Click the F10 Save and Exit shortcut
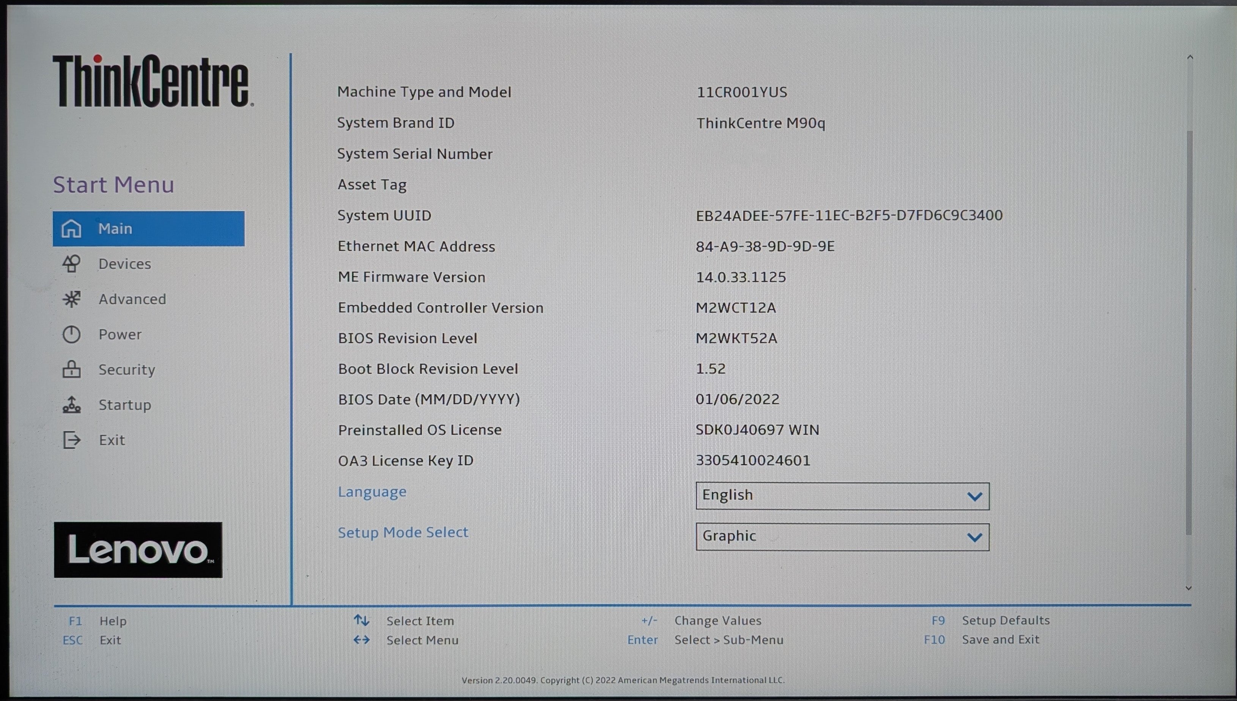Viewport: 1237px width, 701px height. click(982, 640)
